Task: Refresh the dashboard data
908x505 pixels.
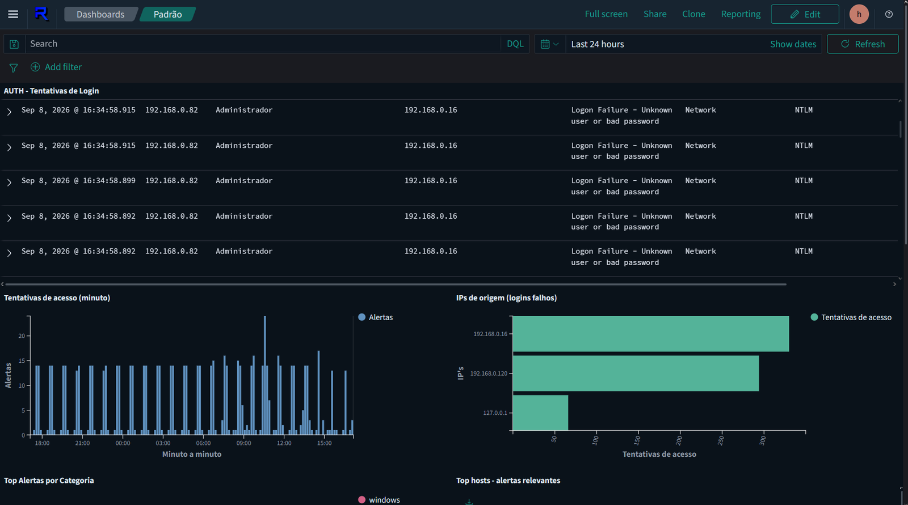Action: [863, 44]
